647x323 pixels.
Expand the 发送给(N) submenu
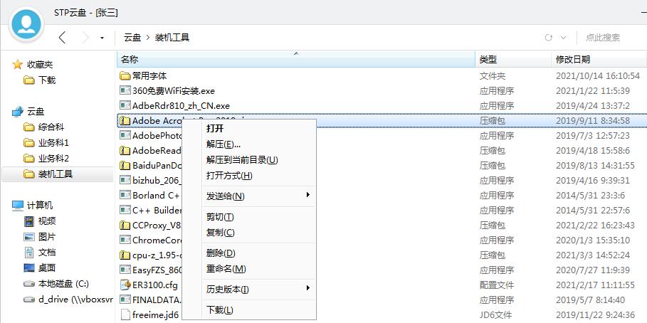click(x=249, y=196)
